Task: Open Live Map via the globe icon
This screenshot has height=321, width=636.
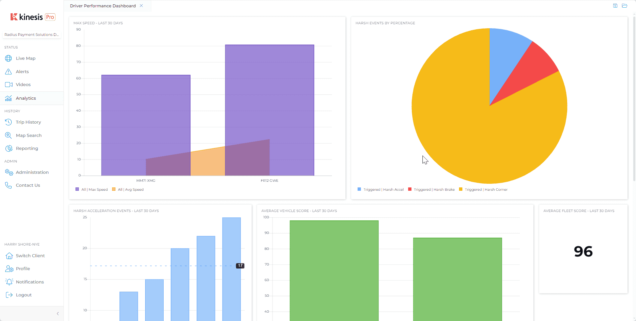Action: coord(9,58)
